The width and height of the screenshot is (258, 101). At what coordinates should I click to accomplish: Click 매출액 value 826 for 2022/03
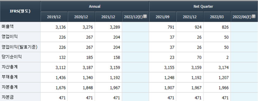coord(225,27)
